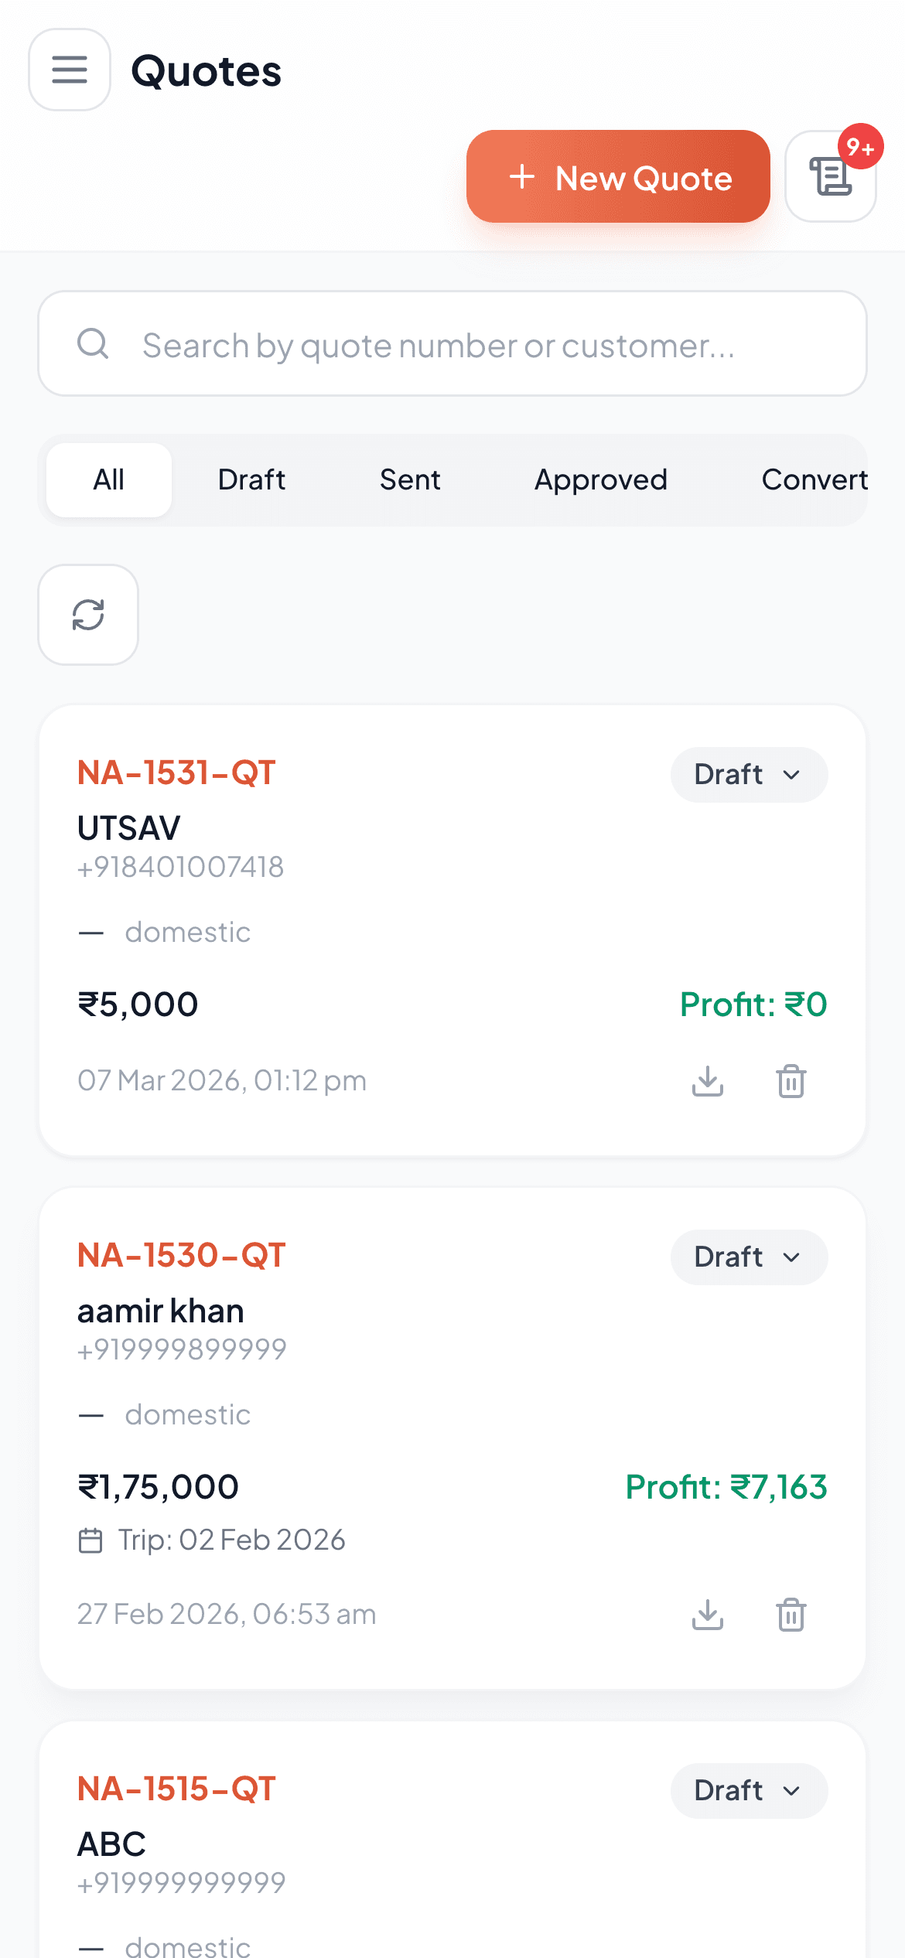This screenshot has height=1958, width=905.
Task: Switch to the Sent filter tab
Action: pos(410,480)
